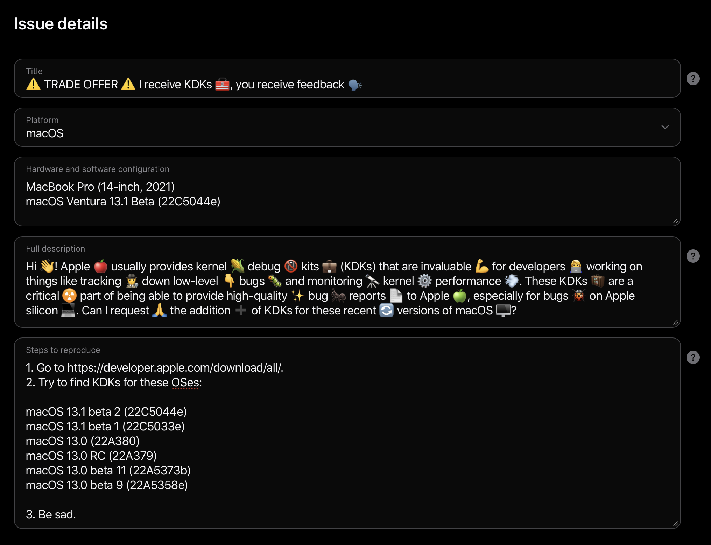This screenshot has width=711, height=545.
Task: Click the refresh arrows emoji after recent
Action: click(x=386, y=310)
